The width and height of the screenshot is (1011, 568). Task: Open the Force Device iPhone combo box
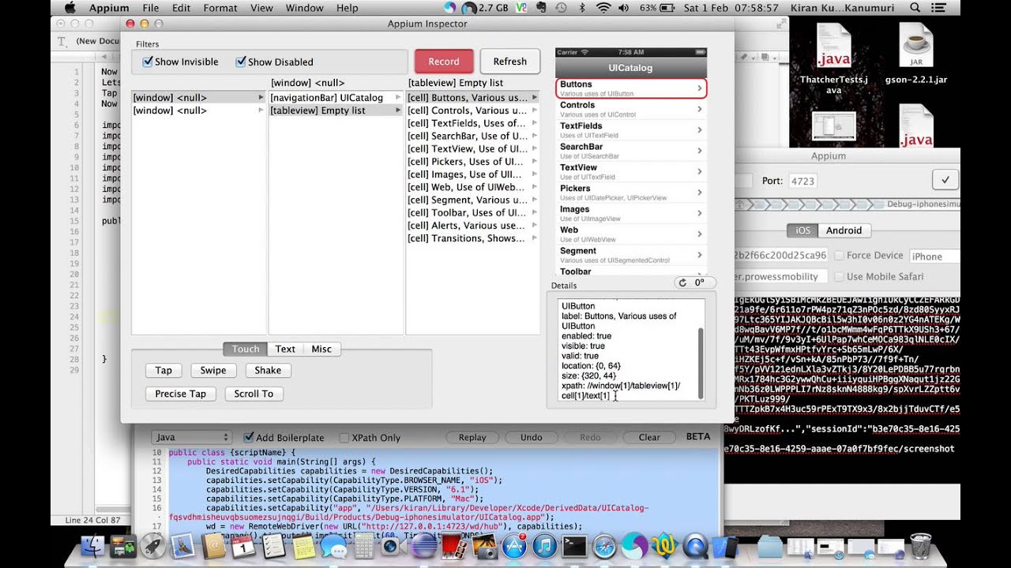pos(934,256)
